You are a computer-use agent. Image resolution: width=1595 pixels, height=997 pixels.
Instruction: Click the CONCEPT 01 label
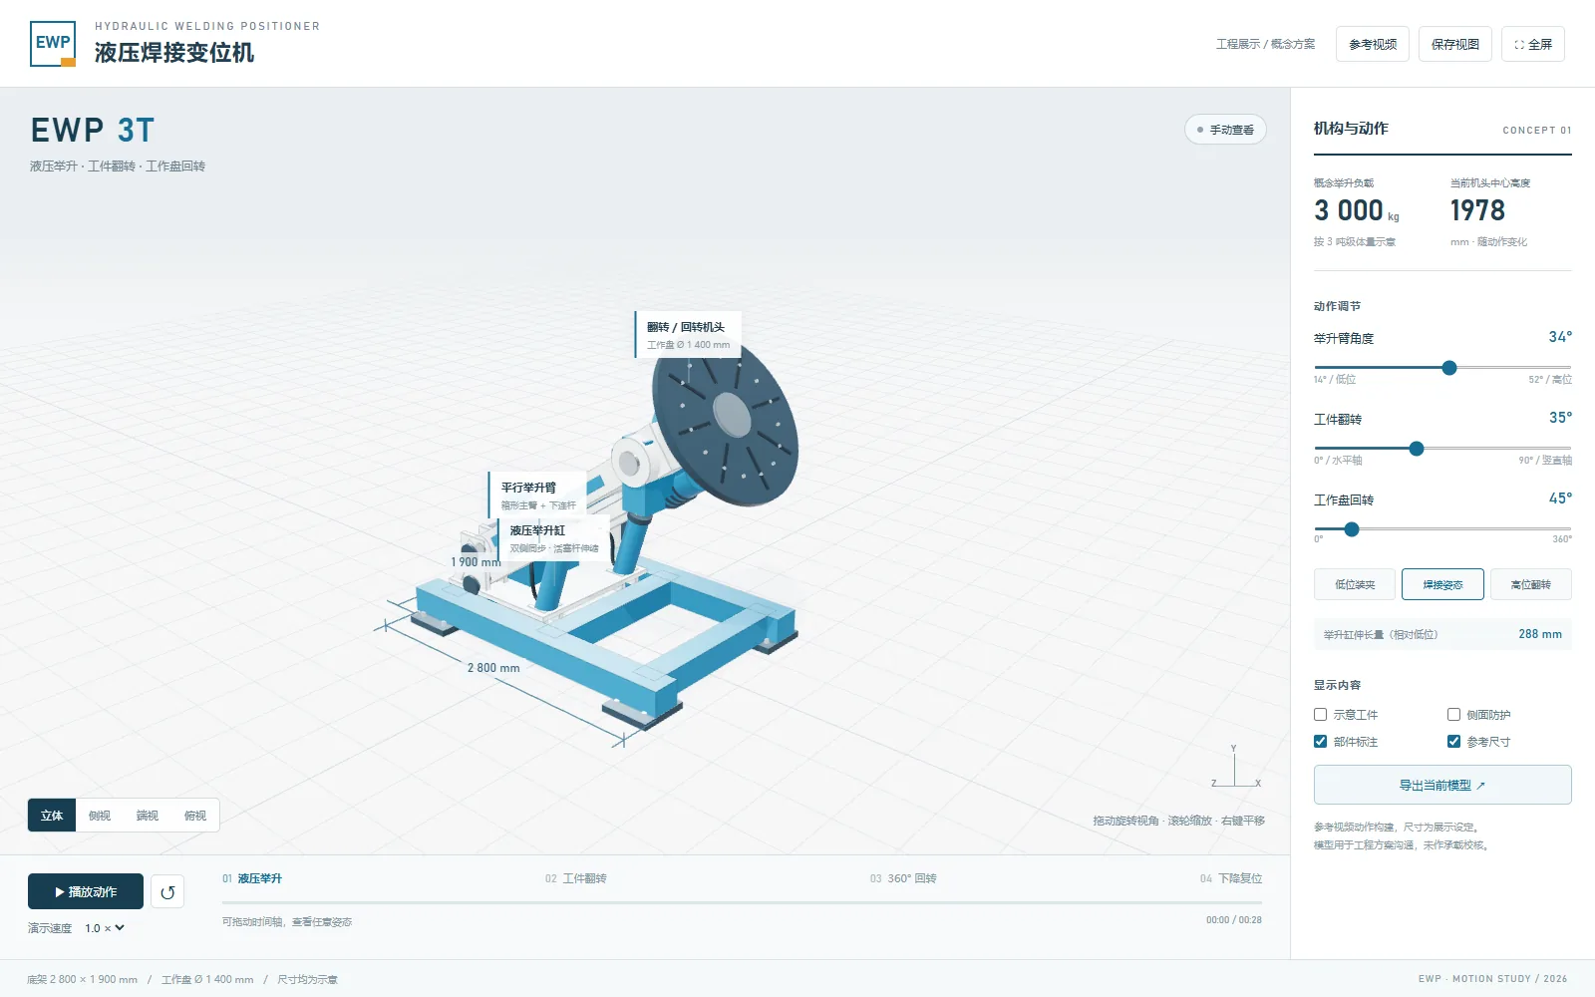(x=1537, y=131)
